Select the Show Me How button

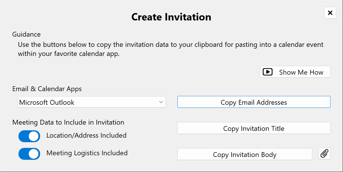[x=295, y=72]
